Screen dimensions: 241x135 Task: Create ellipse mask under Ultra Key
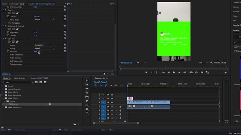click(x=9, y=42)
